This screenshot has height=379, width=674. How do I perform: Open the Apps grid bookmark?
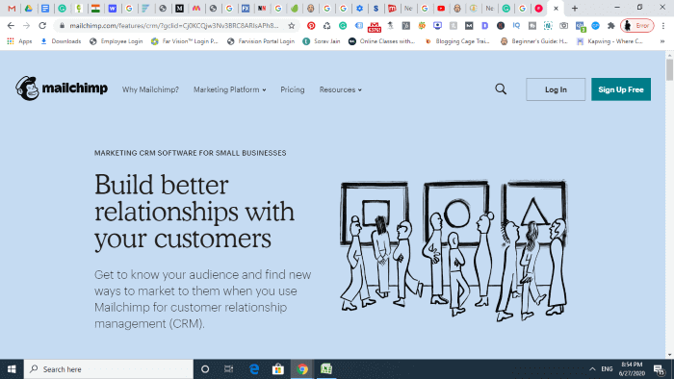coord(19,41)
